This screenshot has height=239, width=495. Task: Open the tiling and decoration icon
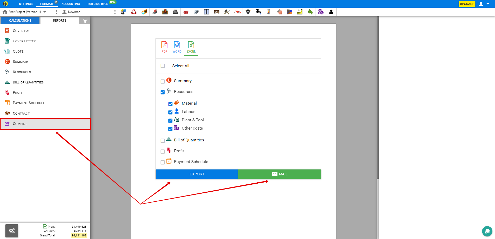coord(290,12)
